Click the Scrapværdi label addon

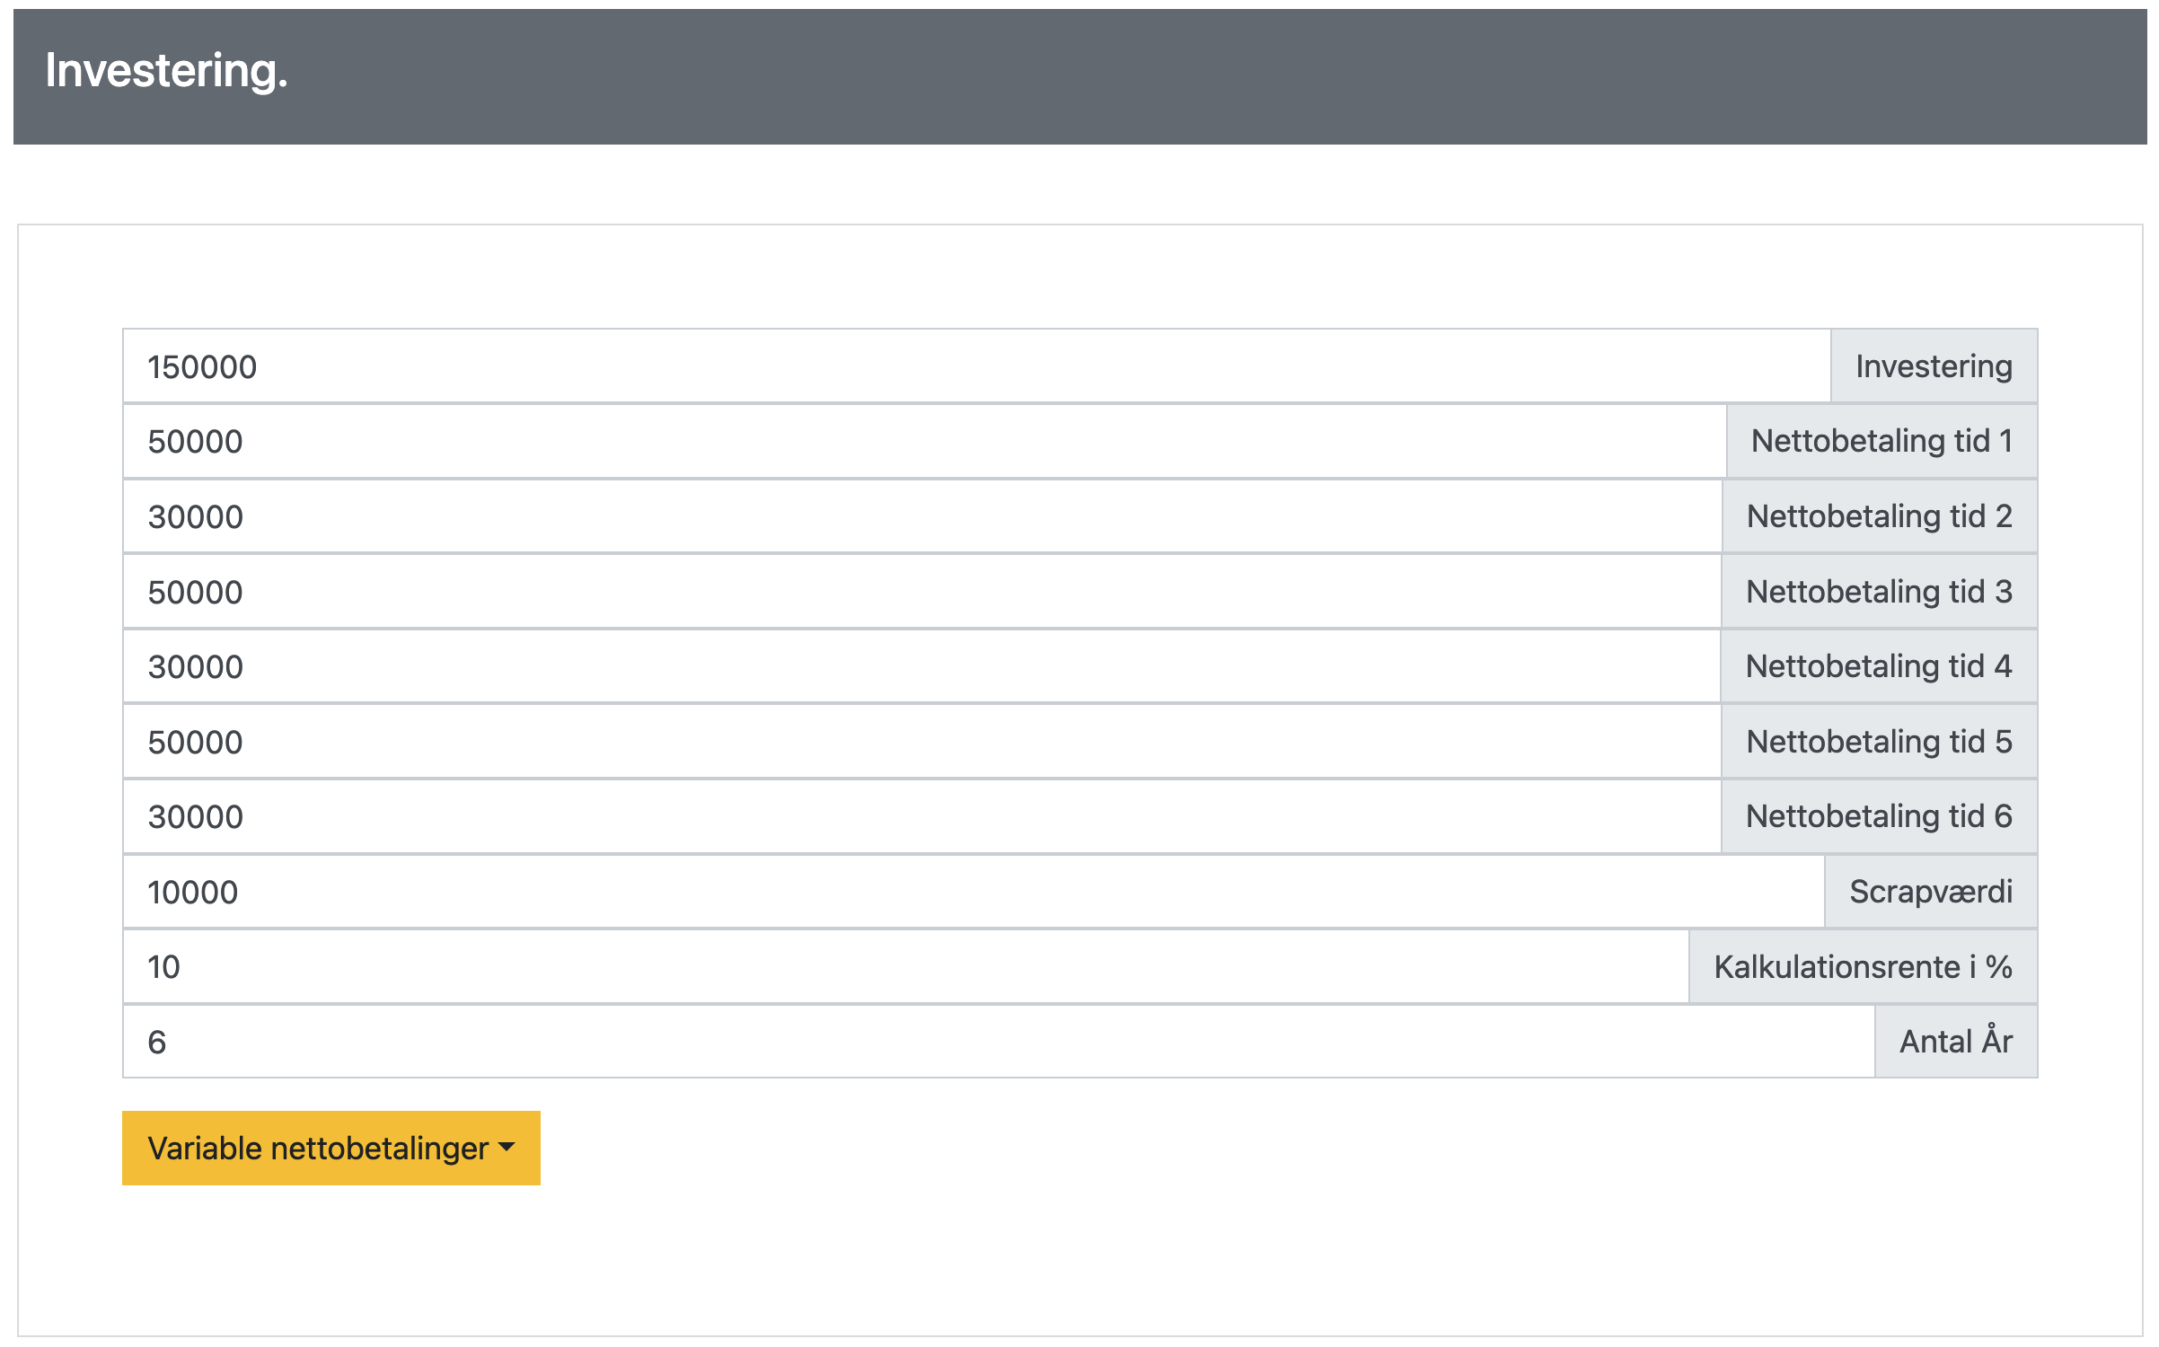tap(1931, 893)
